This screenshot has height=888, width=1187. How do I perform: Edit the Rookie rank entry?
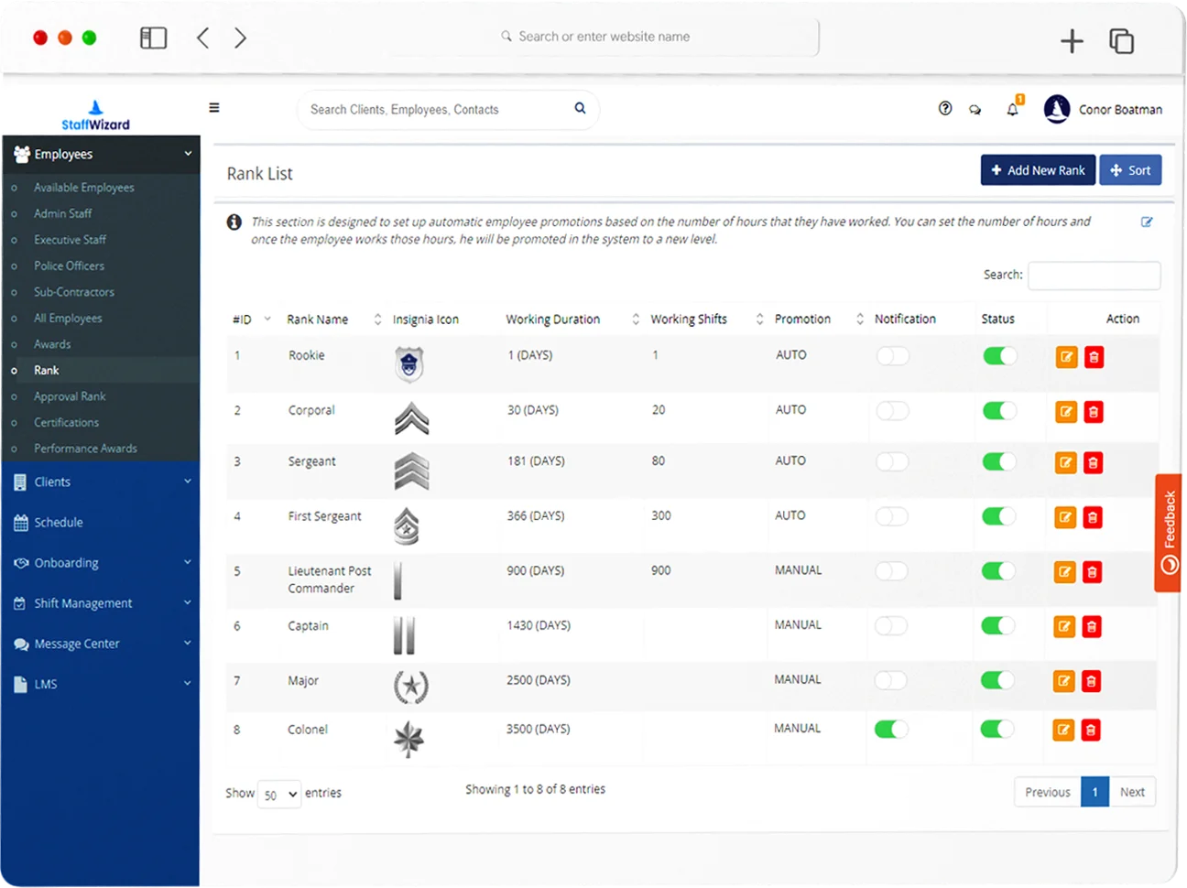pos(1065,357)
